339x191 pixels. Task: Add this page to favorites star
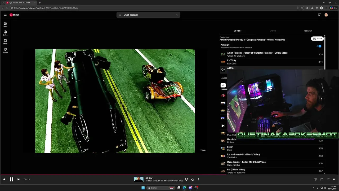point(302,8)
